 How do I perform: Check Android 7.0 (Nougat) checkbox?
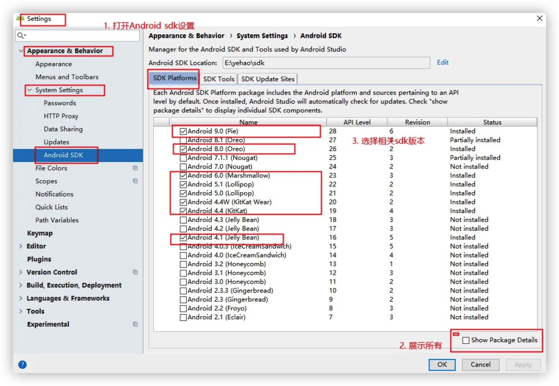pos(183,167)
